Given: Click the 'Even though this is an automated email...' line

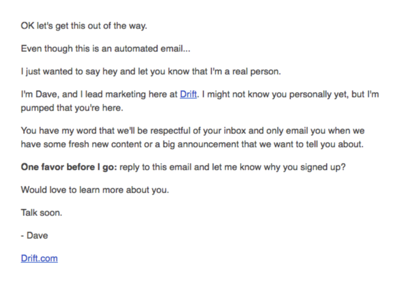Looking at the screenshot, I should tap(105, 49).
